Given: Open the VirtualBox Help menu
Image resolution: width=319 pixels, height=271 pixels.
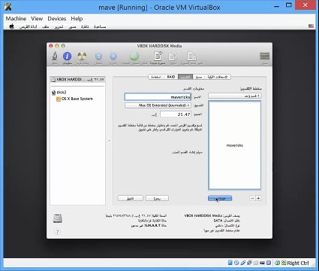Looking at the screenshot, I should (x=77, y=19).
